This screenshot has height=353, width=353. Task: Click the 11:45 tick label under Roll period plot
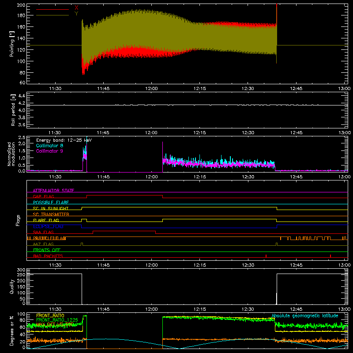(x=103, y=133)
